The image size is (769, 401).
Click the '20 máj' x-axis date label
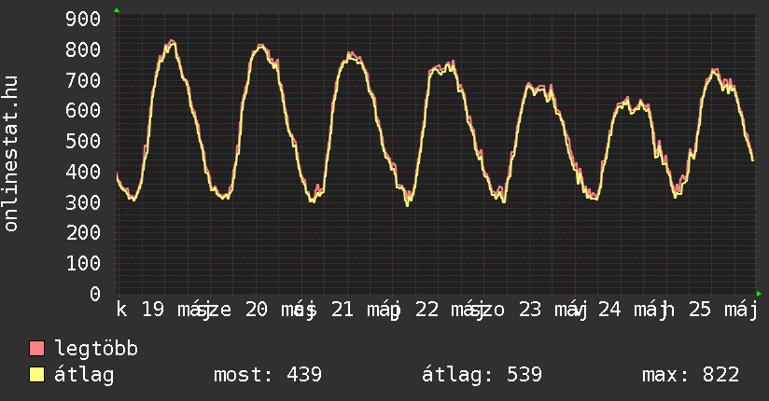click(280, 310)
